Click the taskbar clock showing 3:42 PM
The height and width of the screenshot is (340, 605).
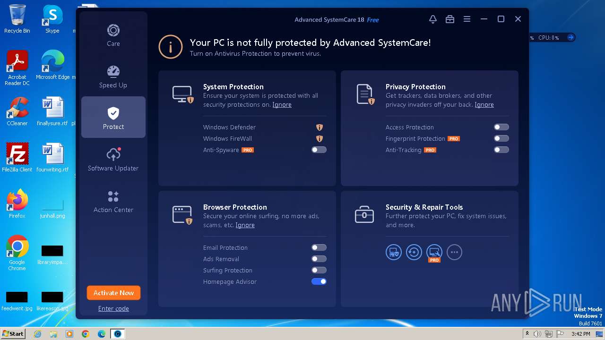(x=581, y=334)
